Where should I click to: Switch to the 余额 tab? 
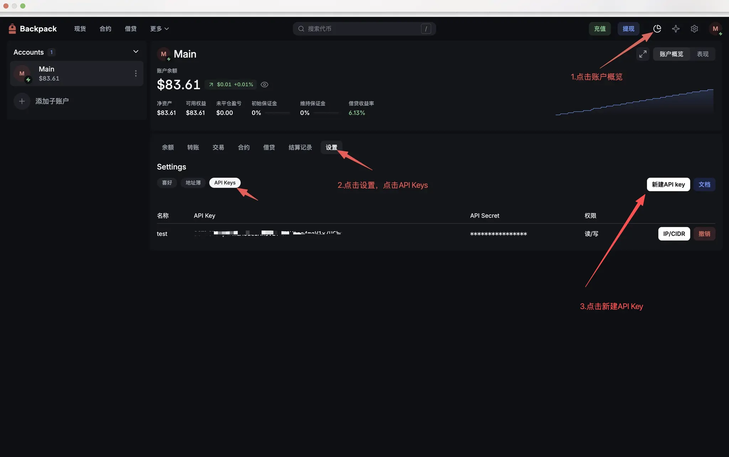pos(168,148)
